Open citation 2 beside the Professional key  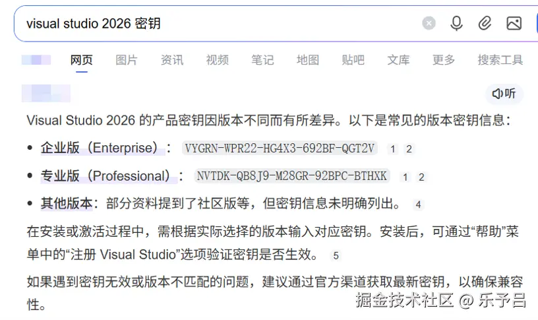coord(421,177)
